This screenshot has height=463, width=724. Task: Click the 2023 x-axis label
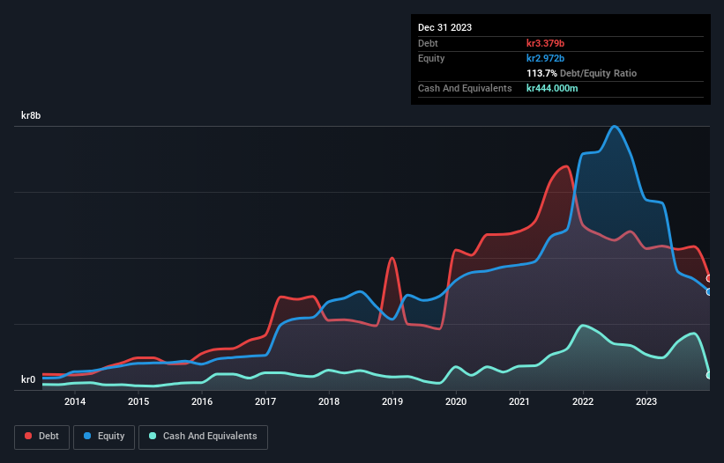tap(646, 401)
